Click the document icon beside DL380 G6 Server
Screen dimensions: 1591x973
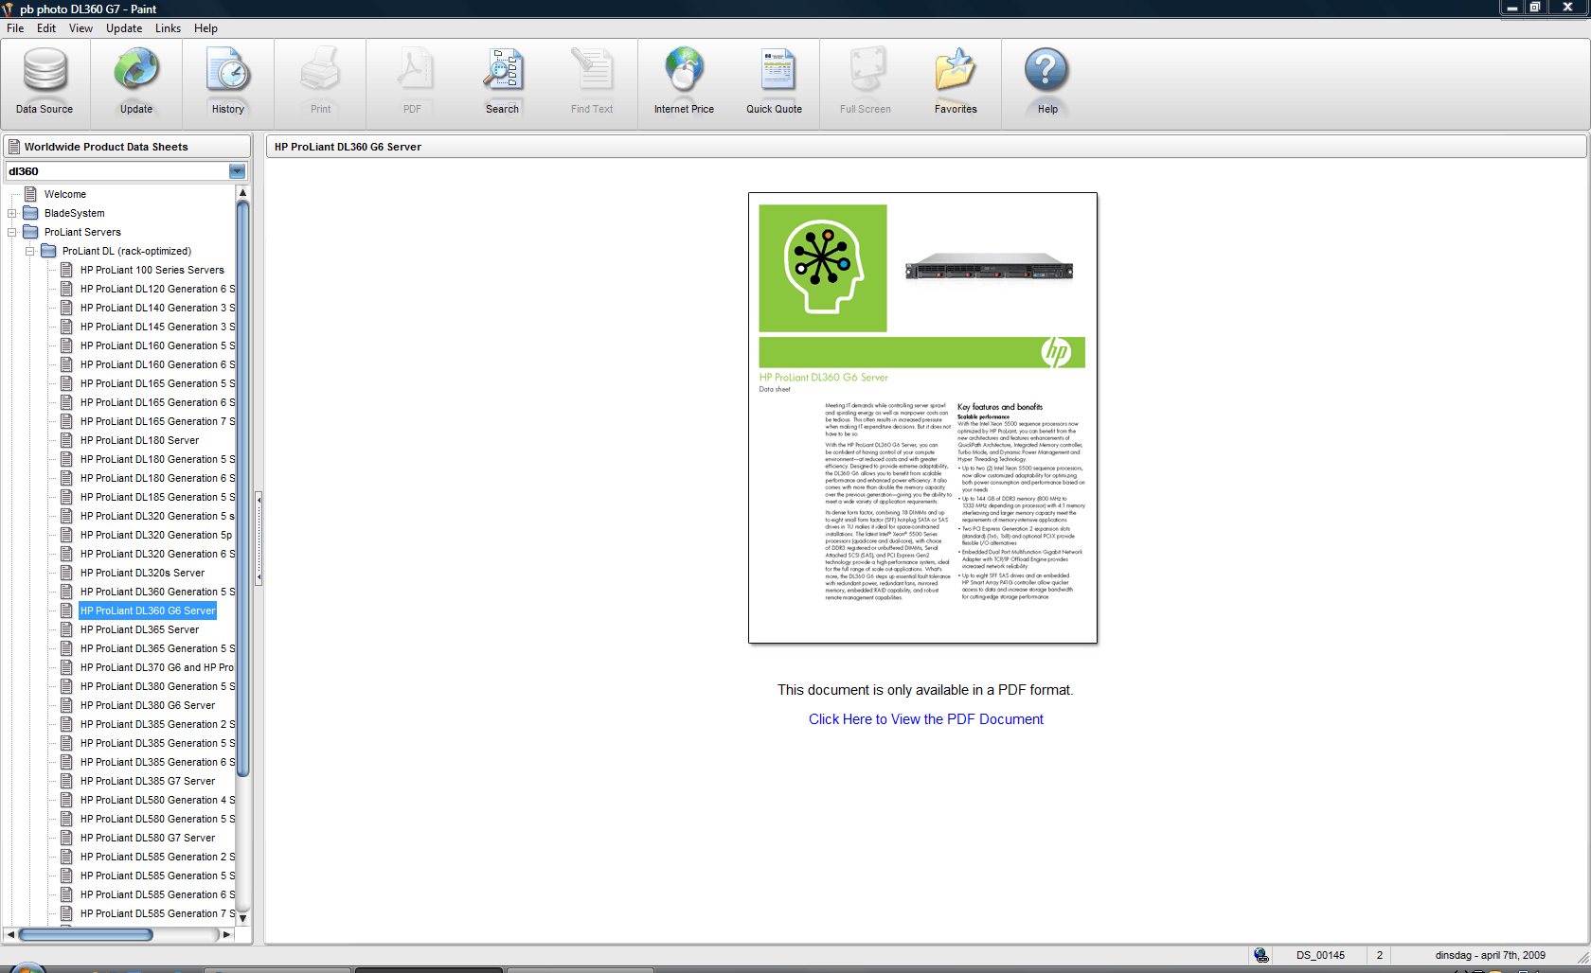(x=66, y=705)
